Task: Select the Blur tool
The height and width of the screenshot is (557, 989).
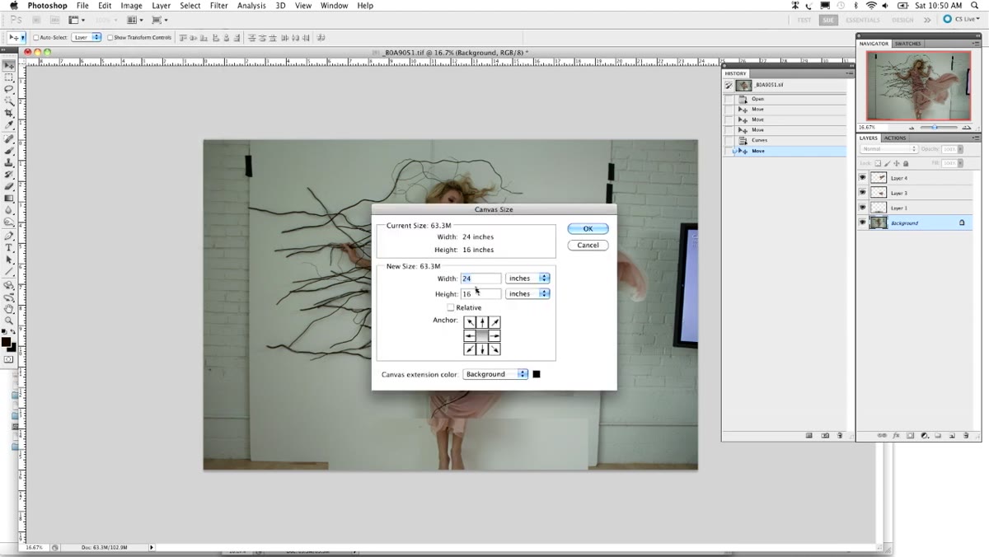Action: click(9, 210)
